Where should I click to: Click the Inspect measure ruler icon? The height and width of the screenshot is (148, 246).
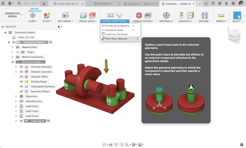(x=221, y=15)
